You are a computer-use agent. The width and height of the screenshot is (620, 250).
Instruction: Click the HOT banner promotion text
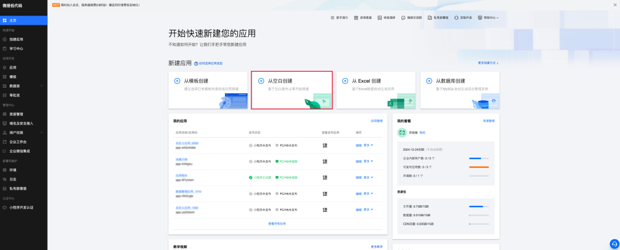100,5
